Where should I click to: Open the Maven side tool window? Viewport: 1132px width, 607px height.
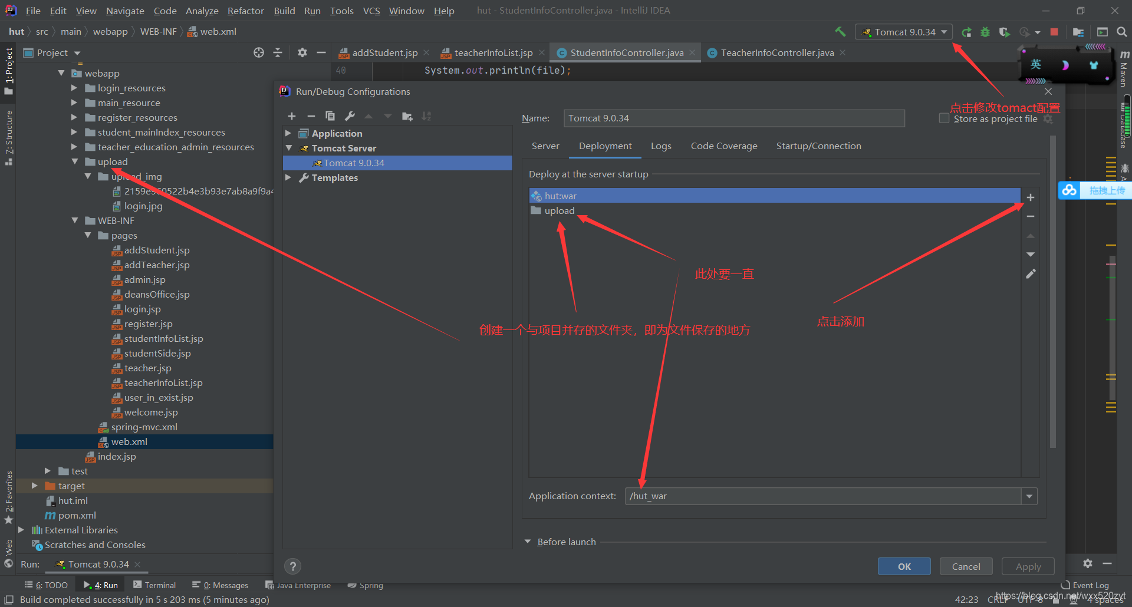pyautogui.click(x=1124, y=69)
